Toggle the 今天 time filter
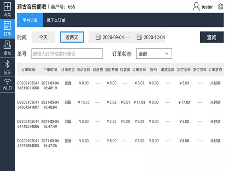Viewport: 228px width, 171px height. tap(43, 37)
